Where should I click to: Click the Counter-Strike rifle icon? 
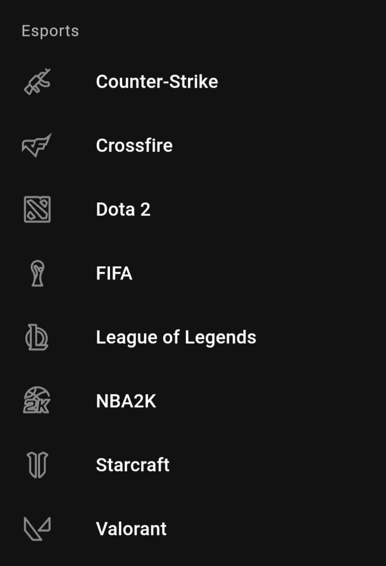click(x=37, y=82)
